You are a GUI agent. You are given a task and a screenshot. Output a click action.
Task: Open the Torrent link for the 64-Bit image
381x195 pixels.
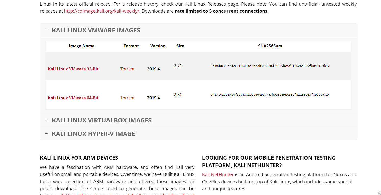[x=127, y=98]
